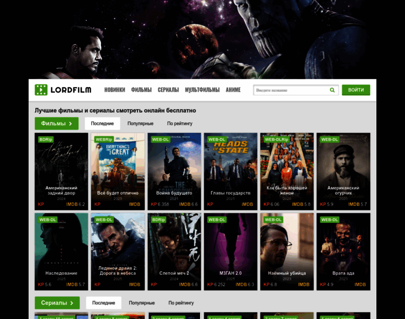Open the Ледяной драйв 2 poster

click(x=118, y=251)
